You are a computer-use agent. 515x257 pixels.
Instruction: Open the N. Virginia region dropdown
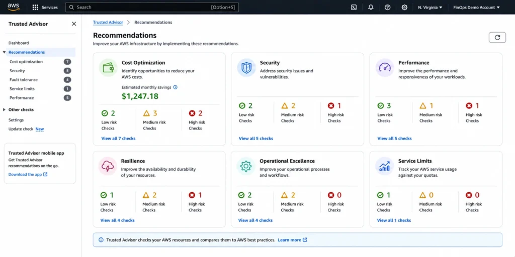point(431,7)
